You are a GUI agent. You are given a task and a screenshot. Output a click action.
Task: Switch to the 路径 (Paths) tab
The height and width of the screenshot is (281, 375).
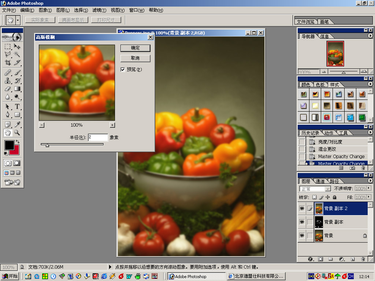coord(334,181)
